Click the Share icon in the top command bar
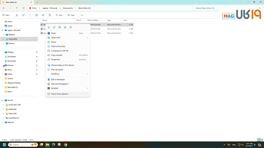This screenshot has height=148, width=264. point(43,15)
